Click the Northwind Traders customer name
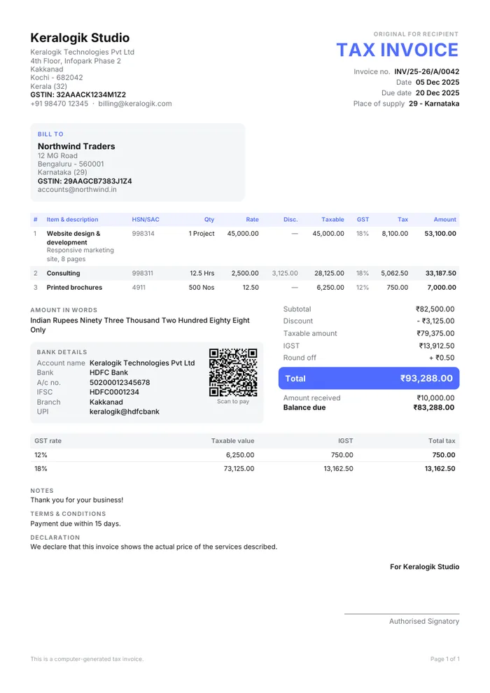The width and height of the screenshot is (490, 693). [76, 146]
